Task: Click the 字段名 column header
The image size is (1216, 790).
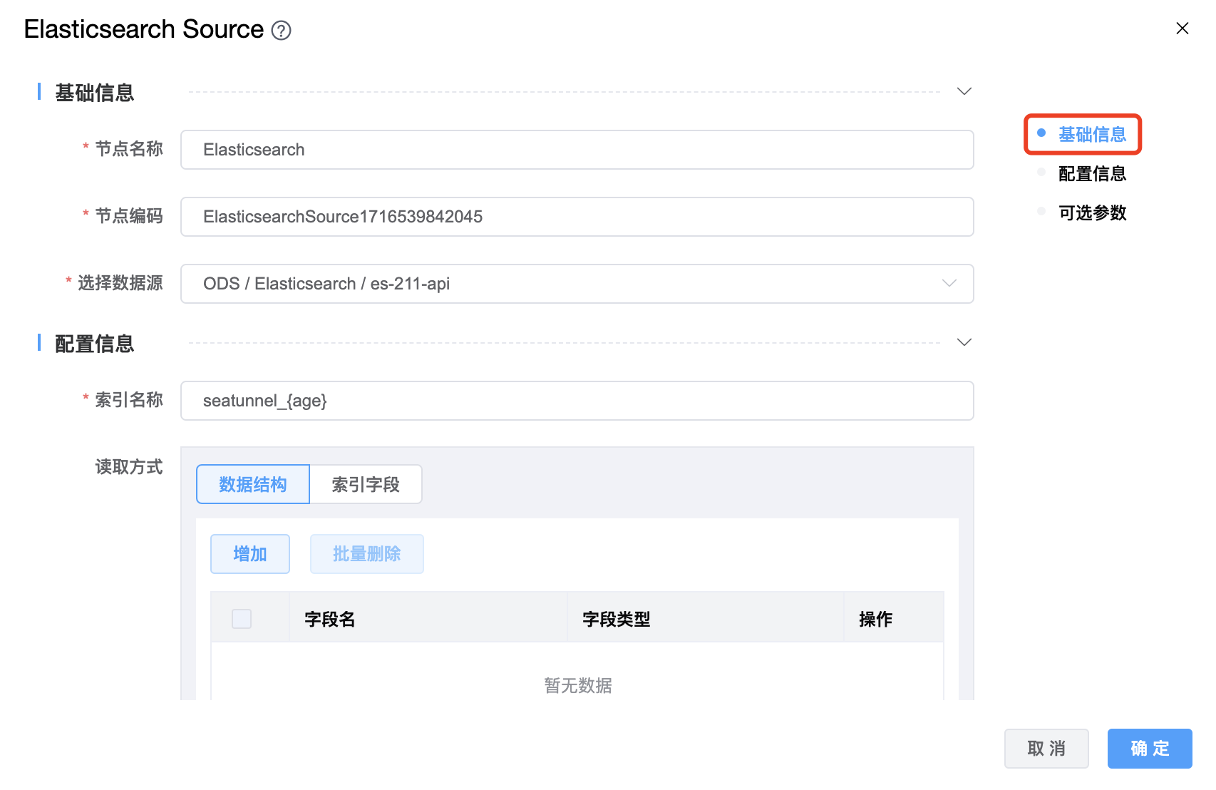Action: [x=330, y=619]
